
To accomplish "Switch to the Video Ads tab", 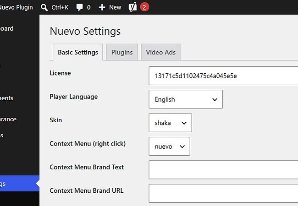I will point(161,52).
